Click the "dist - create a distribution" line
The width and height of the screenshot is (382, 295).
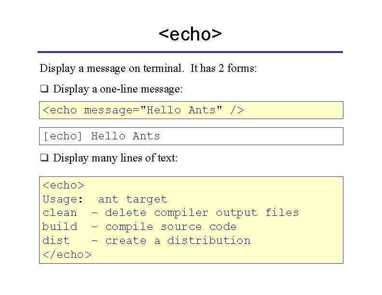tap(147, 241)
